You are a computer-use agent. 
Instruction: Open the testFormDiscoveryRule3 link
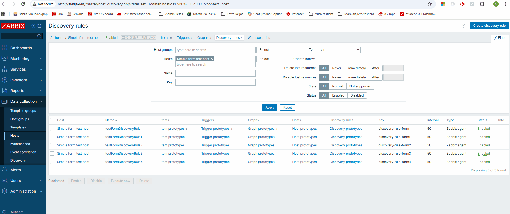click(x=124, y=154)
